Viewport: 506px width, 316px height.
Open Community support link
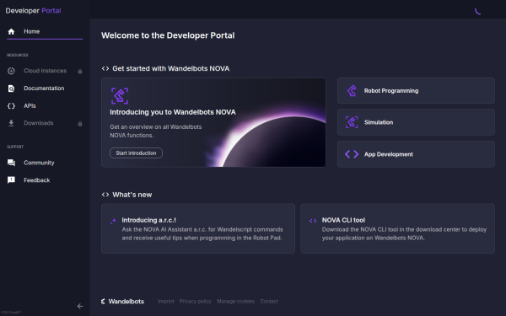coord(45,163)
